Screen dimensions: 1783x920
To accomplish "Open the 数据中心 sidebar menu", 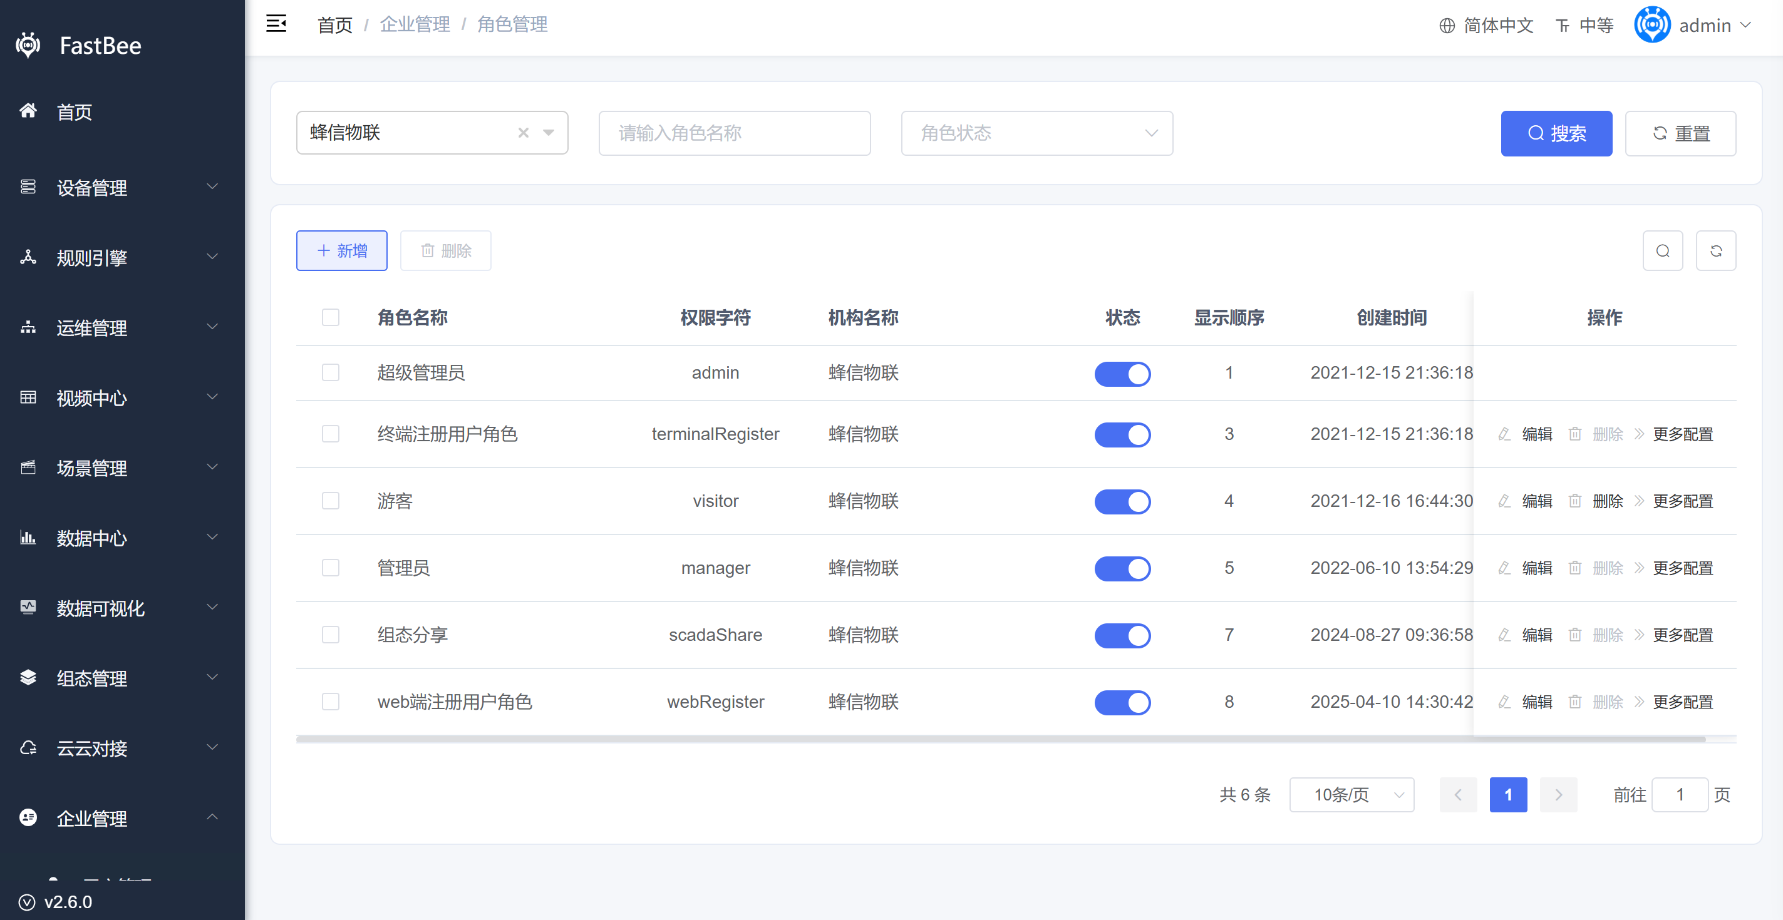I will tap(123, 538).
